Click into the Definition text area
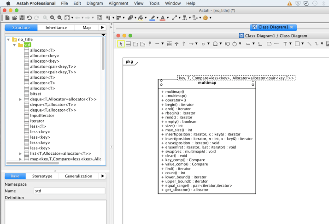Viewport: 329px width, 224px height. point(55,212)
